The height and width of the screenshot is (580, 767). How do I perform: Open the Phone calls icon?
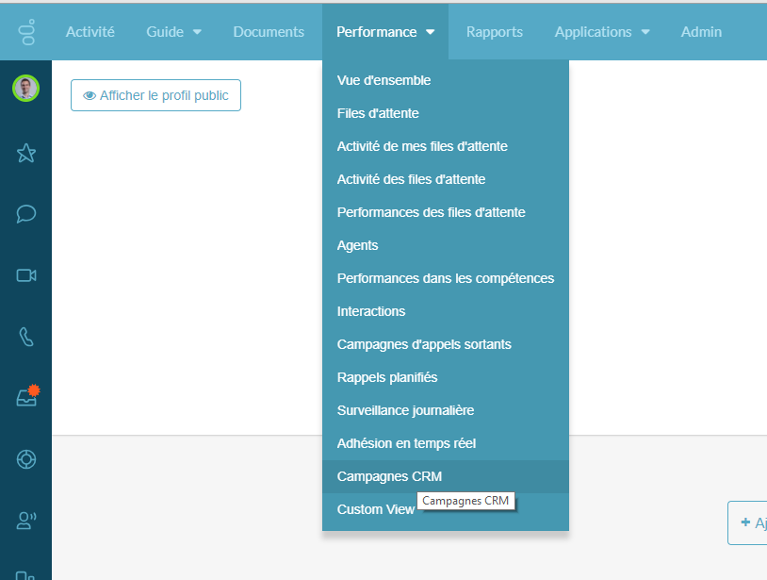[x=25, y=337]
